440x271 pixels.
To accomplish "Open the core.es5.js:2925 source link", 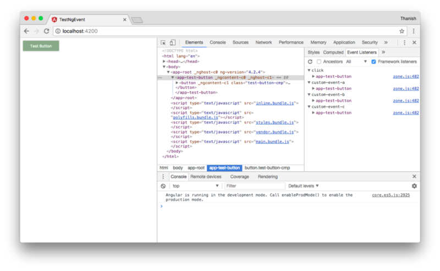I will (391, 195).
